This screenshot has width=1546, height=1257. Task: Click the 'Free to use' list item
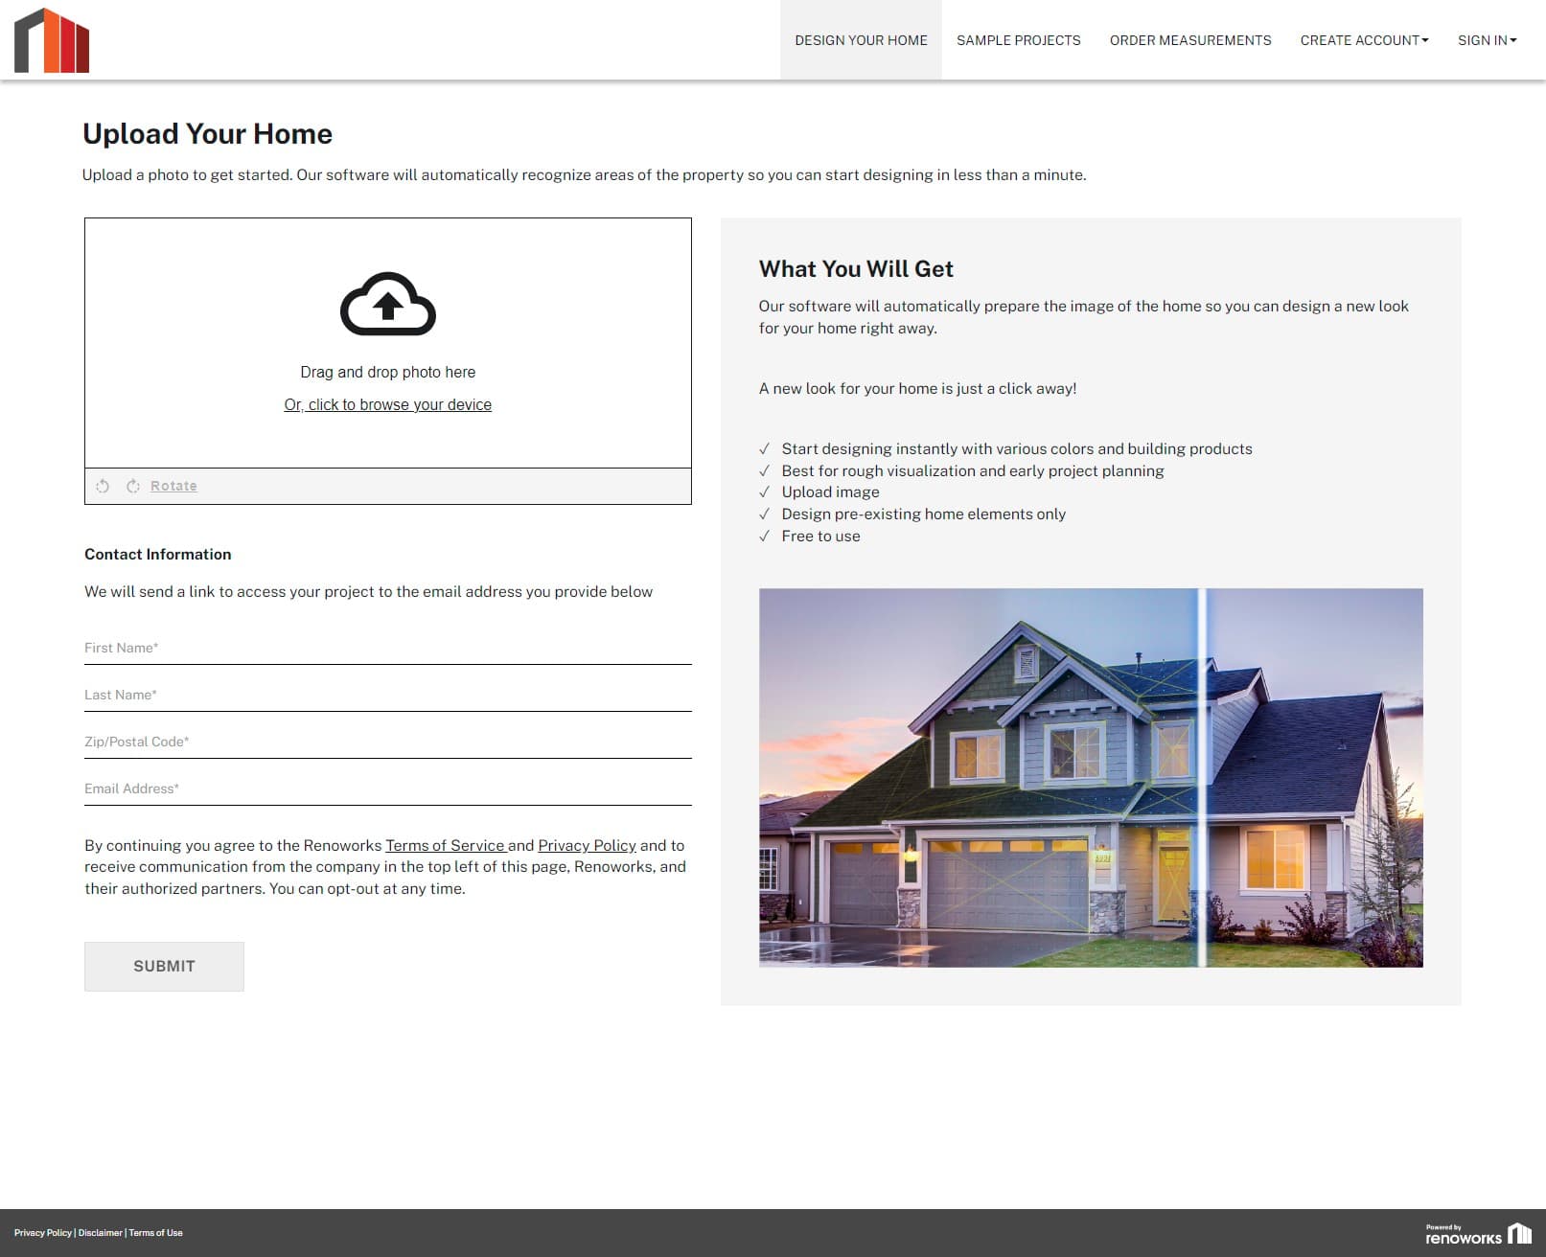pos(820,537)
